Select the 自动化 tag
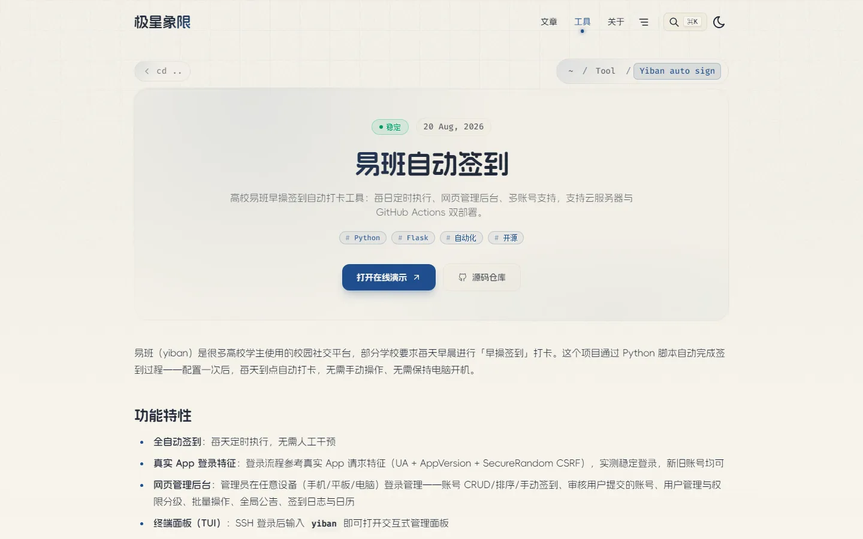863x539 pixels. (461, 238)
